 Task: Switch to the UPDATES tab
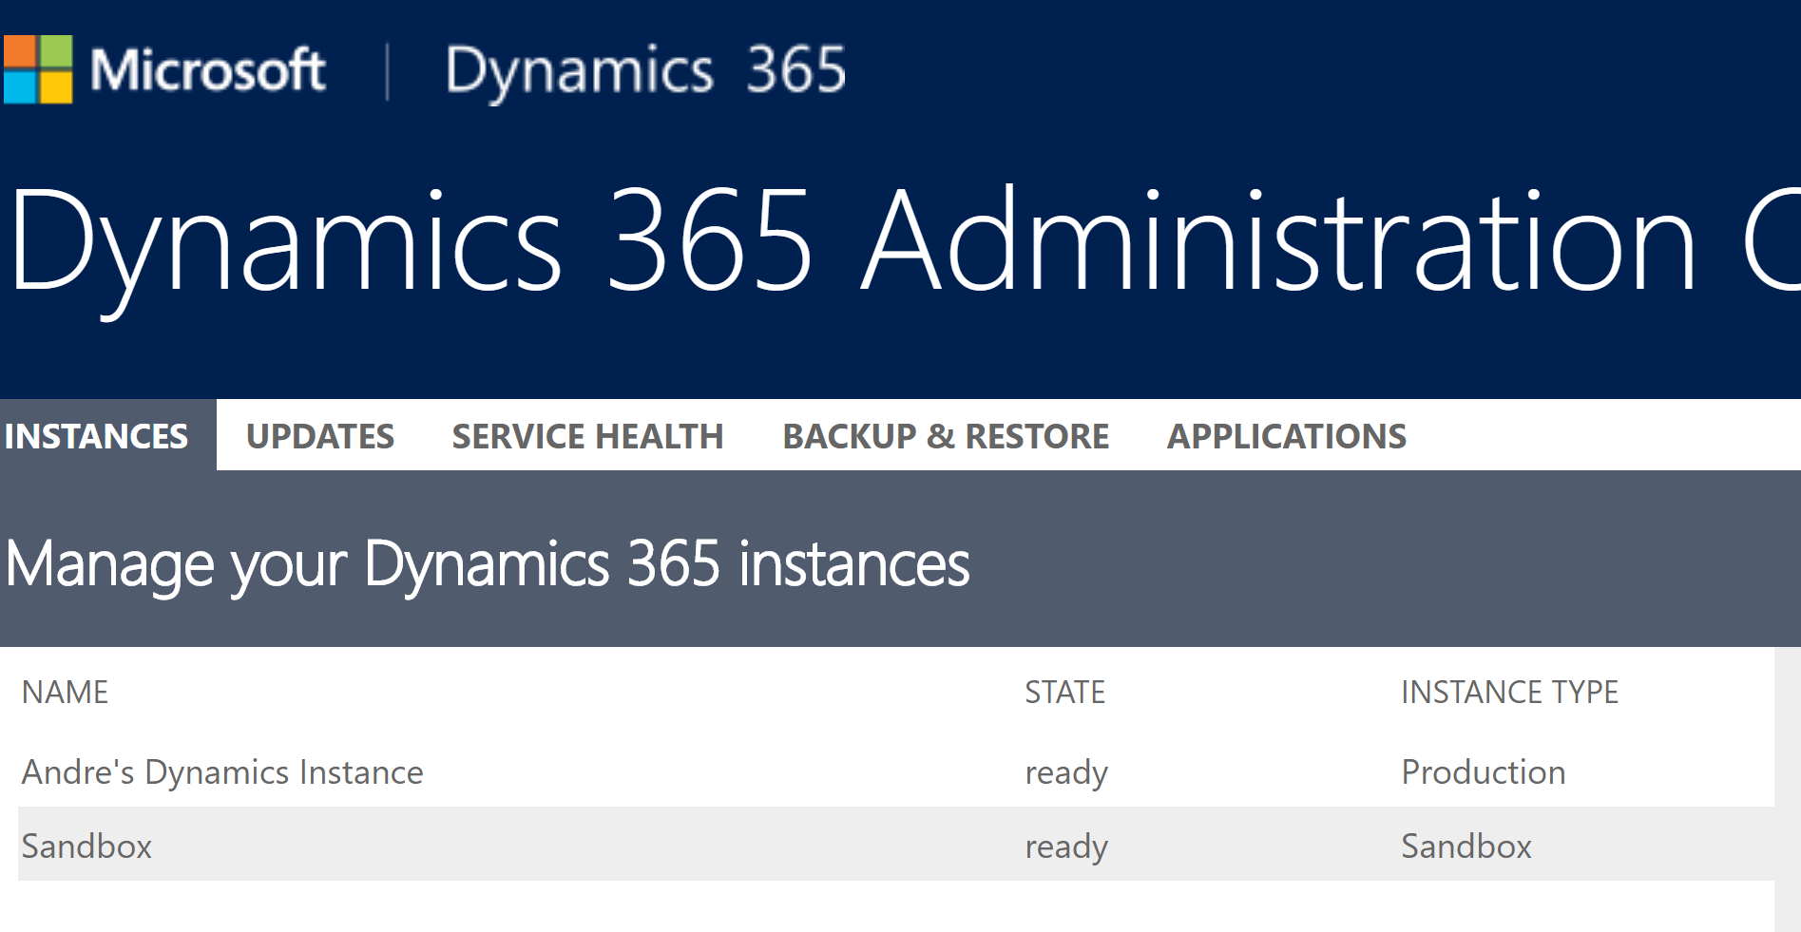pos(319,436)
